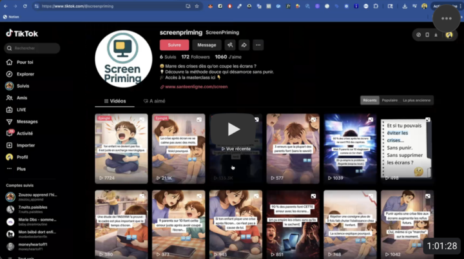Select the Récents sort option
The image size is (464, 259).
pyautogui.click(x=370, y=101)
